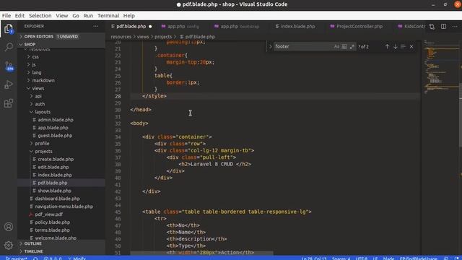Click the find in selection icon
Viewport: 462px width, 260px height.
(x=403, y=46)
